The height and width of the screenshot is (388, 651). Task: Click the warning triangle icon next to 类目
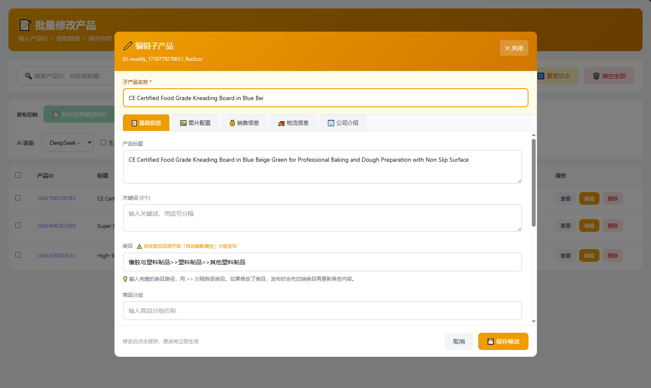(x=139, y=247)
